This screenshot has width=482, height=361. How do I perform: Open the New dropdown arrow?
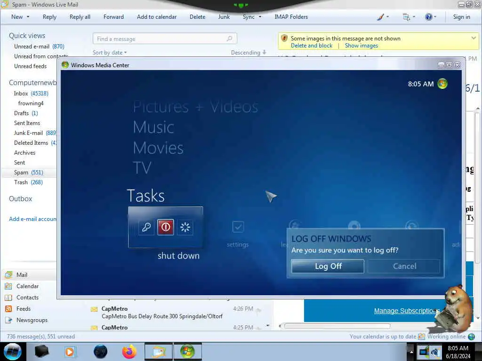pos(28,17)
